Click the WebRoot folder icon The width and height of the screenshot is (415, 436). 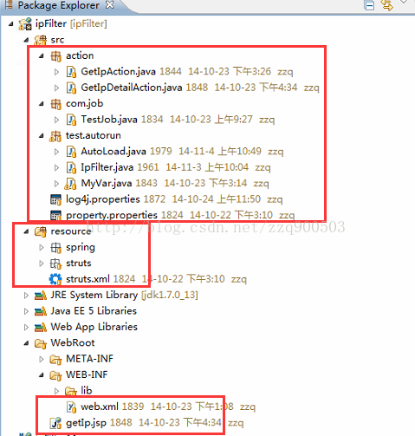coord(41,343)
